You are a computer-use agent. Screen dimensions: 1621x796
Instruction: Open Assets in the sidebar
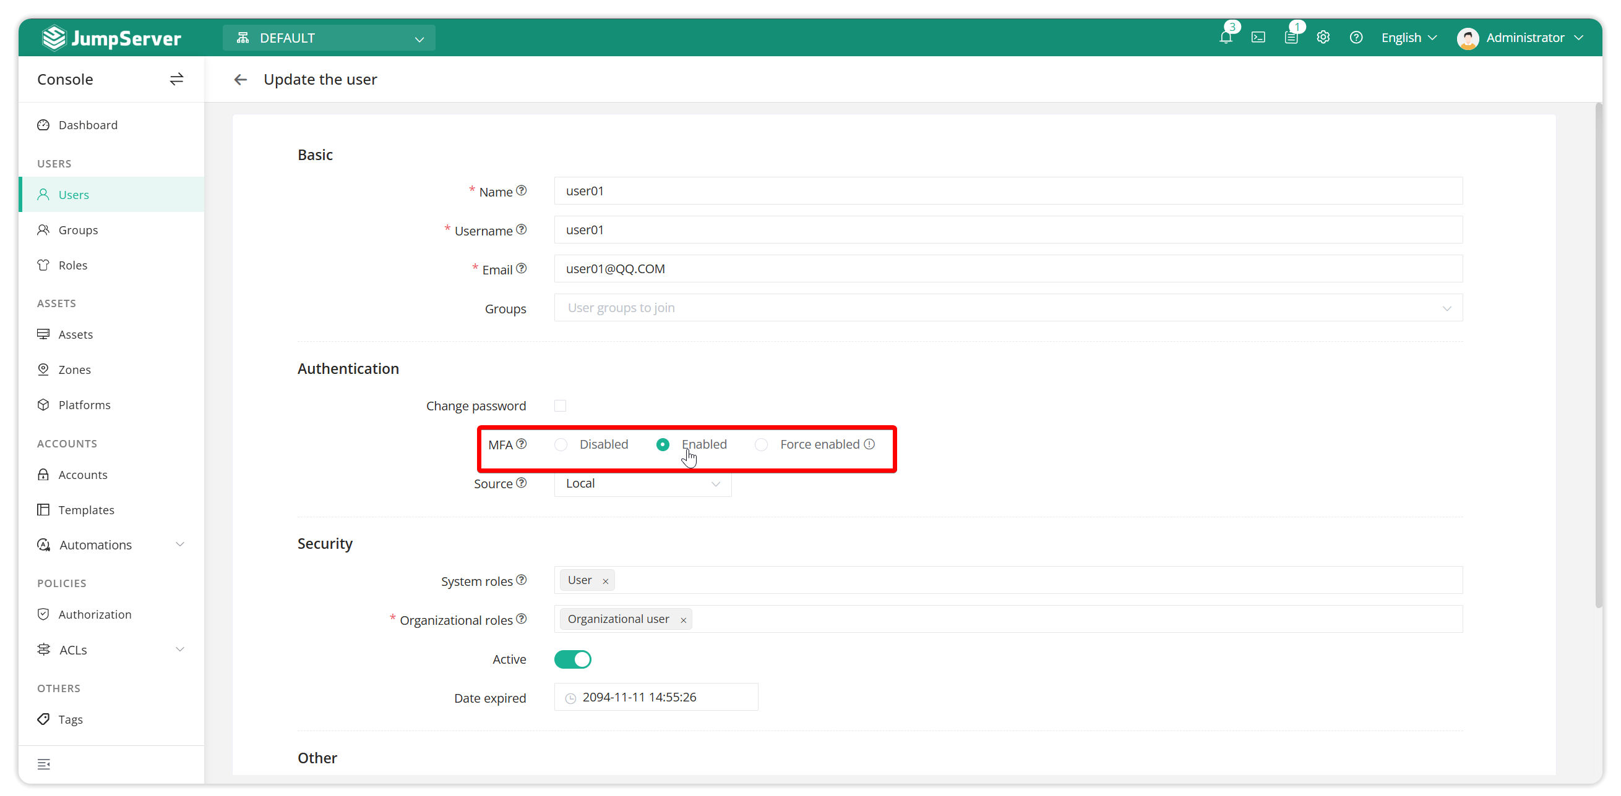point(111,334)
